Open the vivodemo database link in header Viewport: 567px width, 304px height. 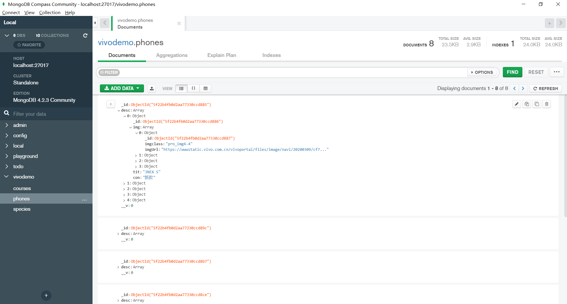pyautogui.click(x=116, y=42)
